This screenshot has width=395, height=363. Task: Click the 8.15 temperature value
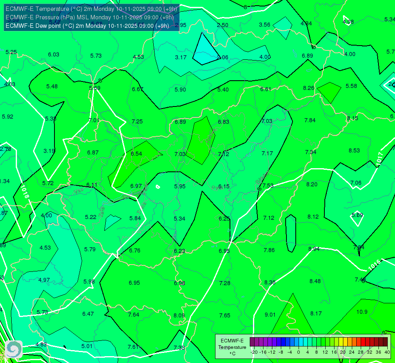coord(352,118)
